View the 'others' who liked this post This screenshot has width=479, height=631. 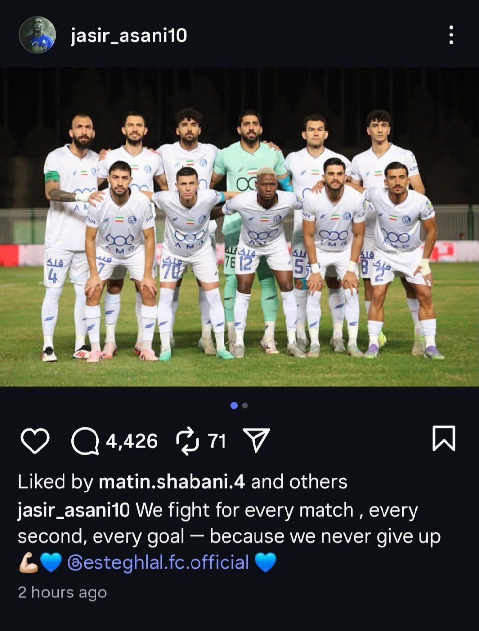pos(318,482)
